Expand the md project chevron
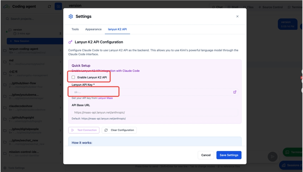Screen dimensions: 303x172 [x=61, y=62]
